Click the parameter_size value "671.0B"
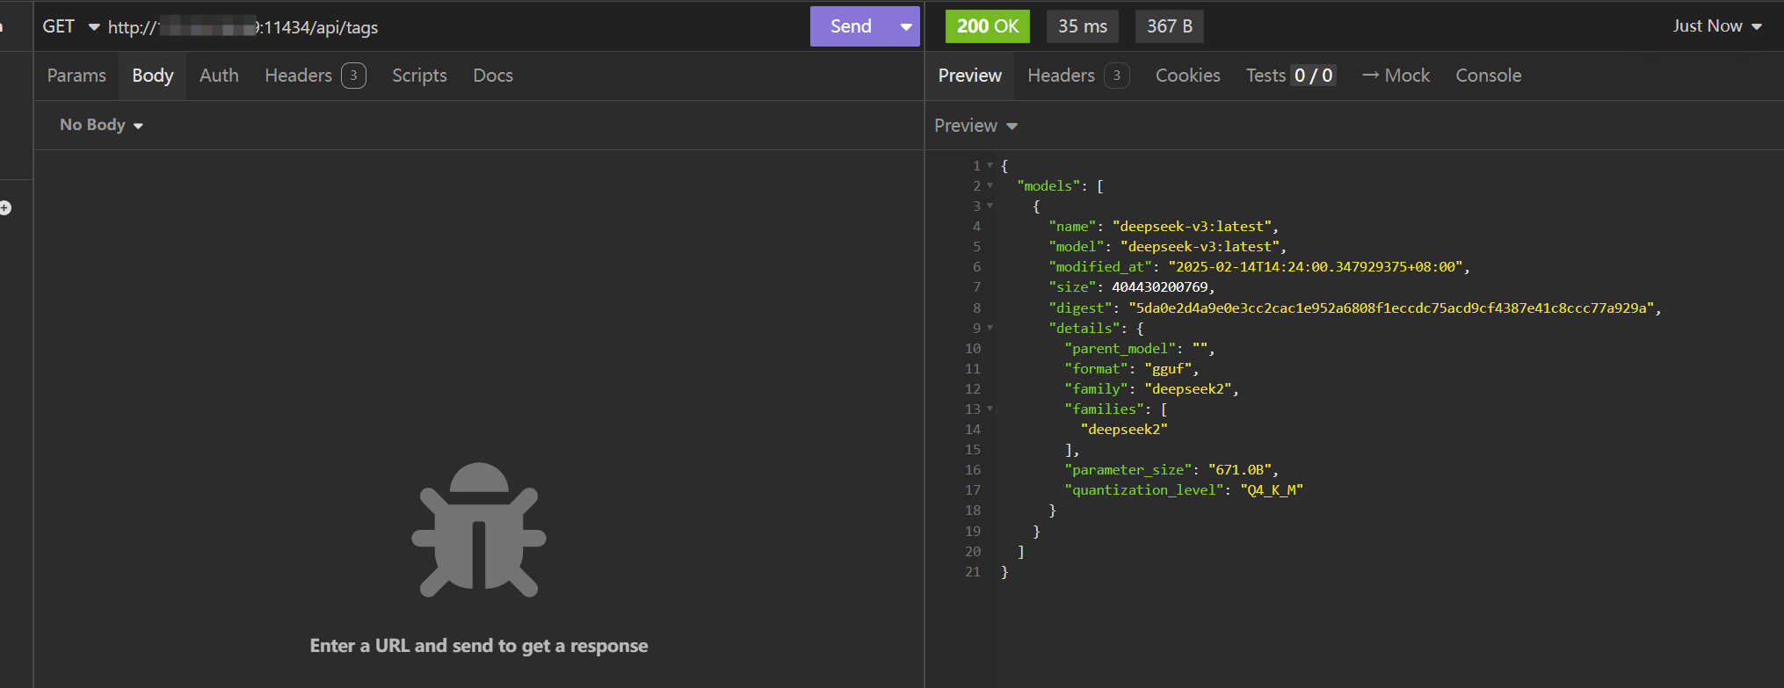The height and width of the screenshot is (688, 1784). [x=1239, y=470]
